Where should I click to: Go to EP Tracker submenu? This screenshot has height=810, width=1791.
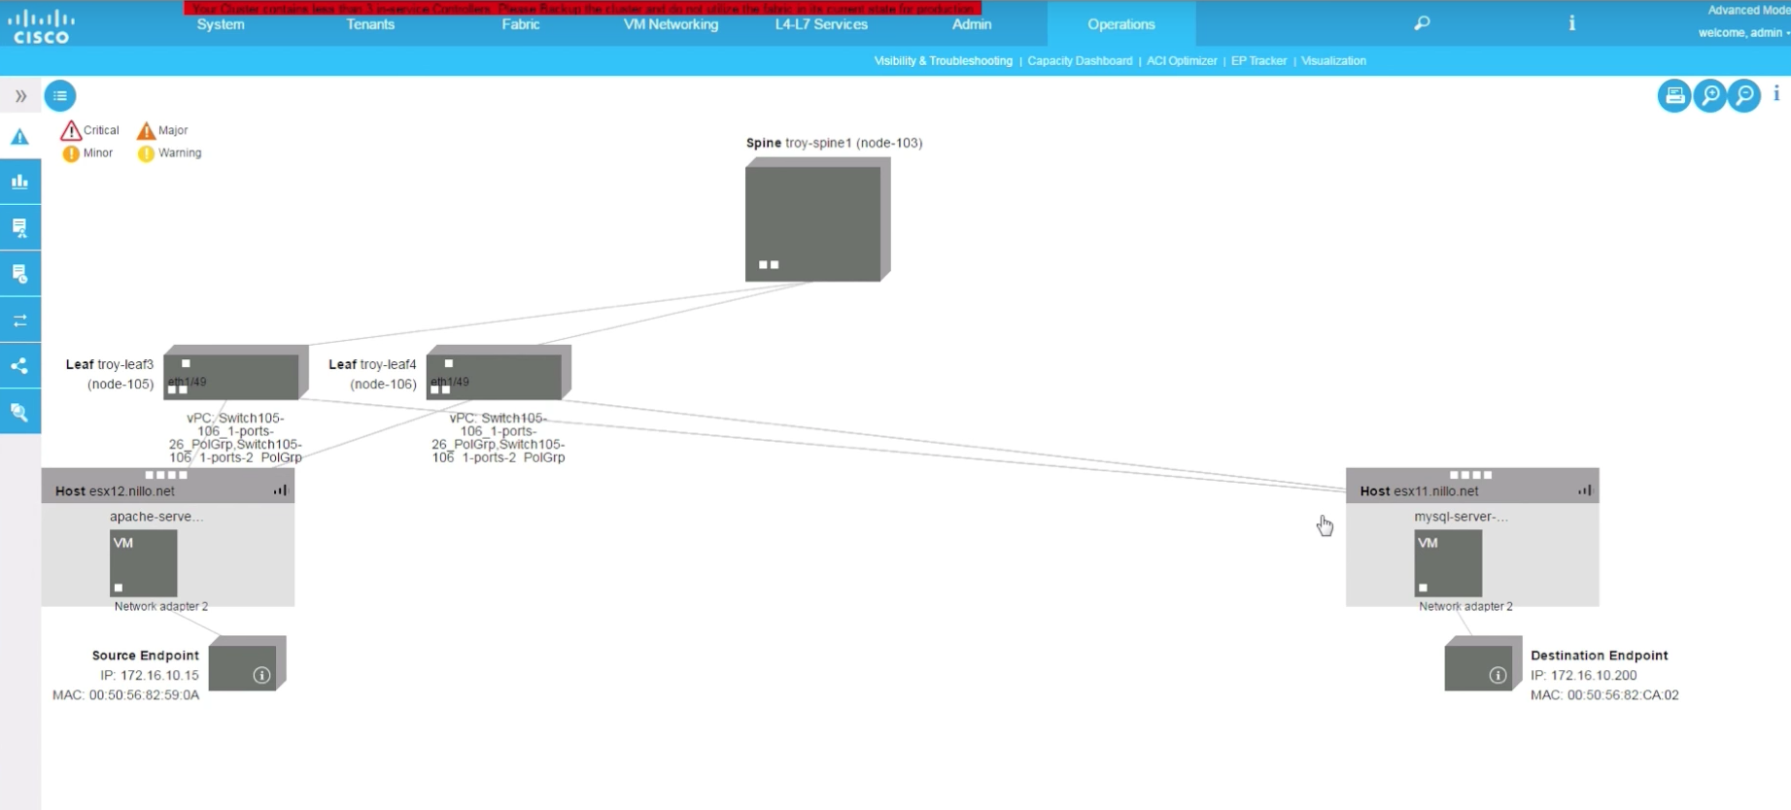pyautogui.click(x=1258, y=60)
